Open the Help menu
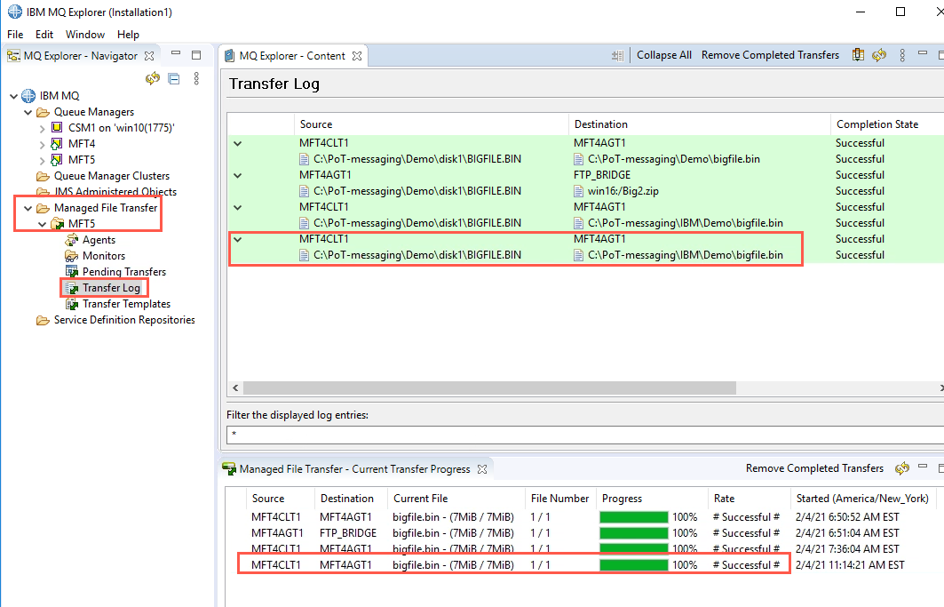Screen dimensions: 944x607 click(128, 35)
